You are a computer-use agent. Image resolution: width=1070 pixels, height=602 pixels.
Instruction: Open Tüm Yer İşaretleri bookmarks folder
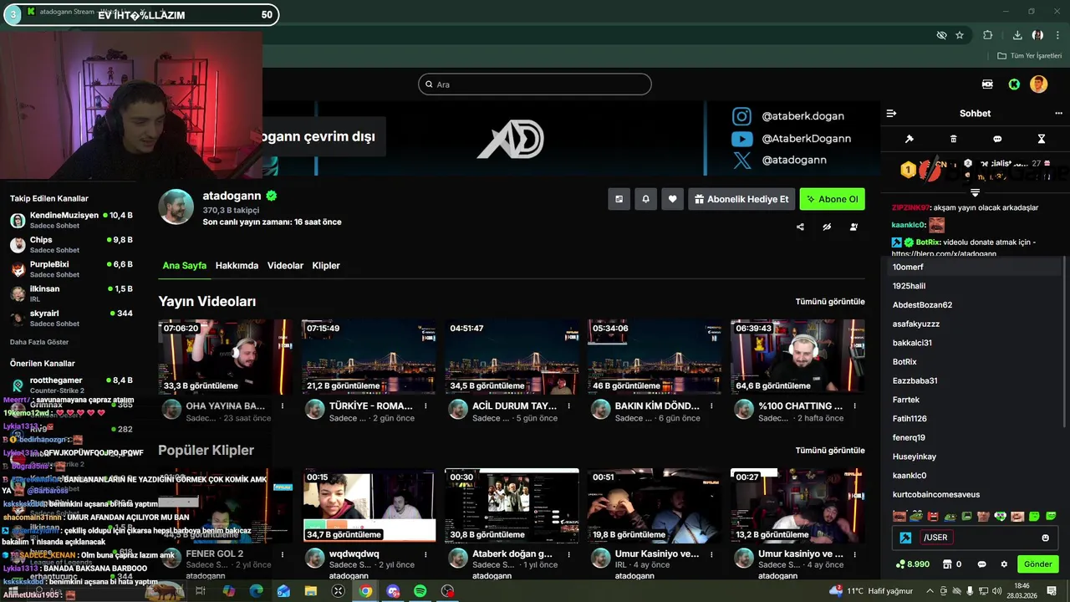pos(1029,56)
